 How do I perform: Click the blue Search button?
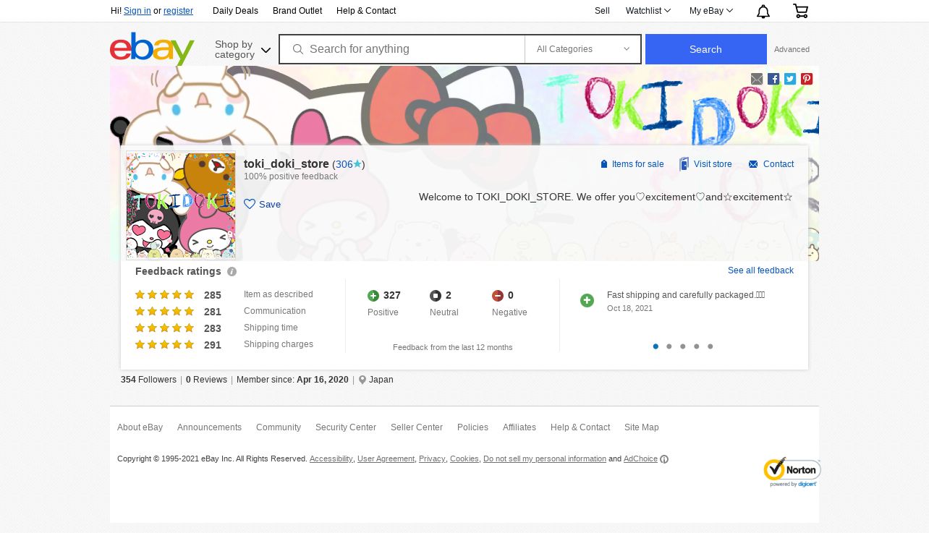click(x=705, y=49)
